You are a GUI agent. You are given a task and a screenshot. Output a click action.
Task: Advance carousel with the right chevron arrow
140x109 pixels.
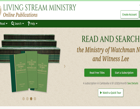pos(65,66)
